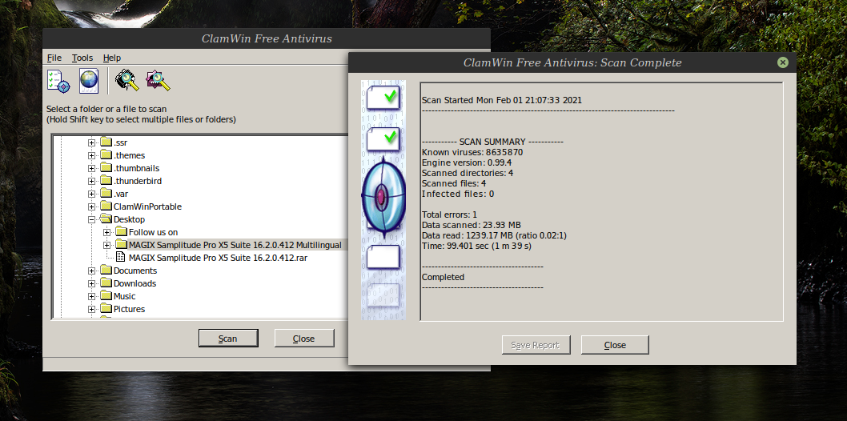The width and height of the screenshot is (847, 421).
Task: Click the Scan button in main window
Action: 228,339
